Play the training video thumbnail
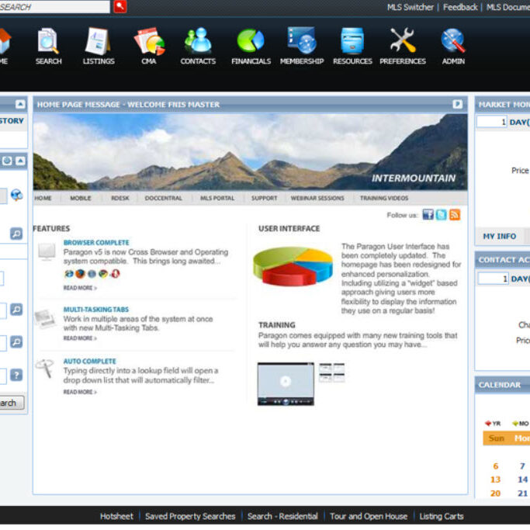Screen dimensions: 530x530 286,383
